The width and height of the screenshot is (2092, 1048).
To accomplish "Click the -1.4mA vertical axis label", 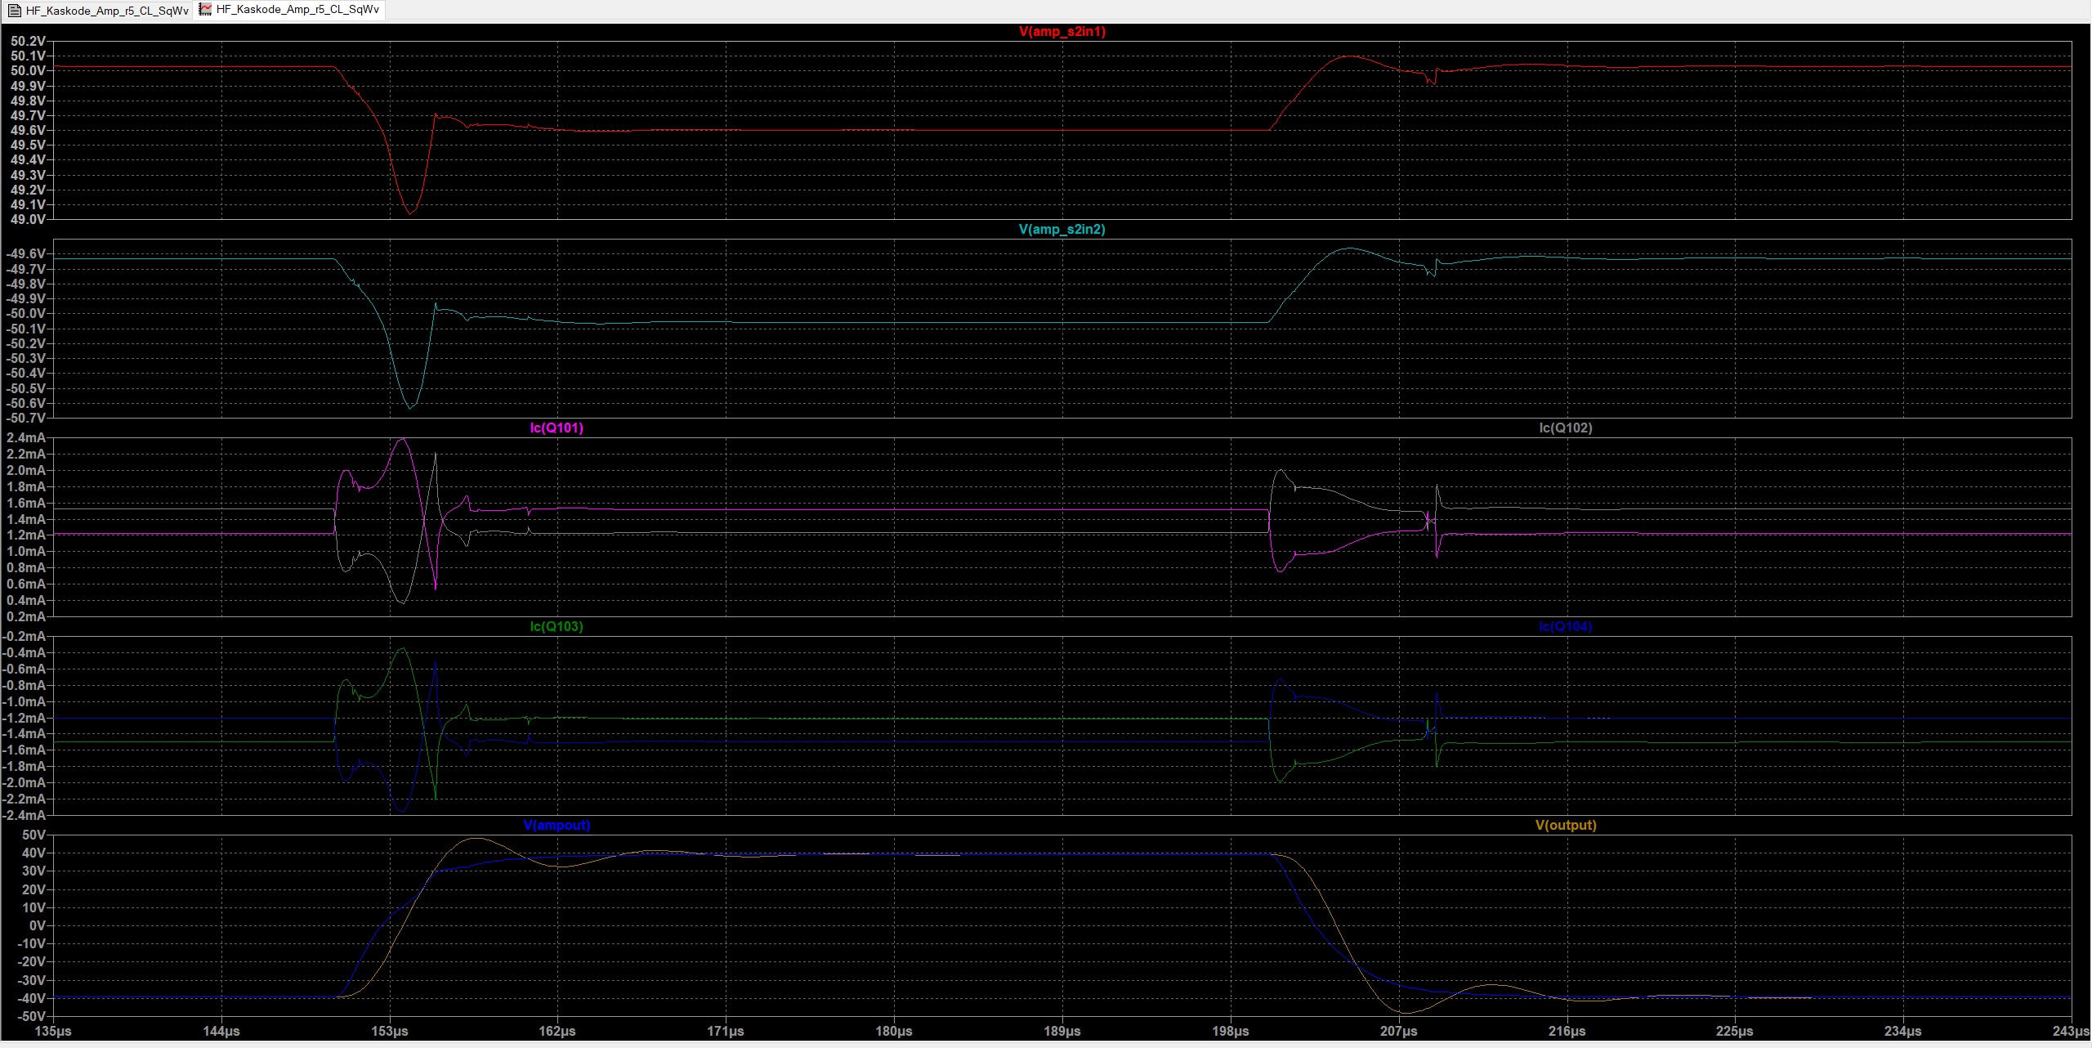I will pos(25,733).
